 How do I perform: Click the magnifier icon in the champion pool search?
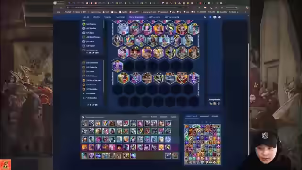[x=83, y=117]
